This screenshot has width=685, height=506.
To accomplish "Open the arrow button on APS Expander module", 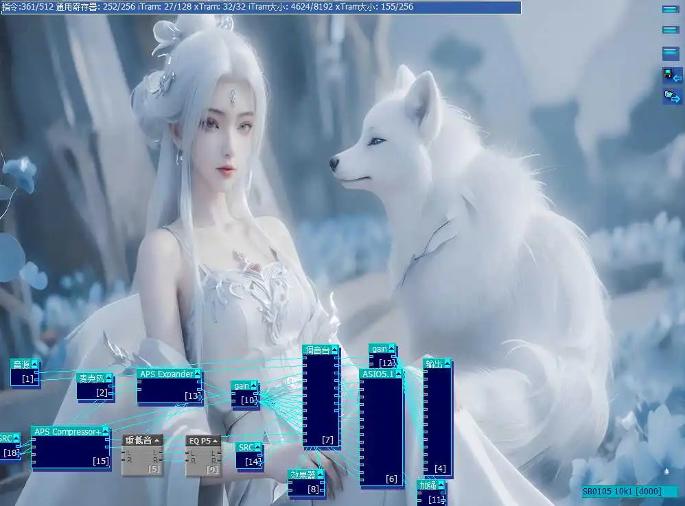I will (198, 374).
